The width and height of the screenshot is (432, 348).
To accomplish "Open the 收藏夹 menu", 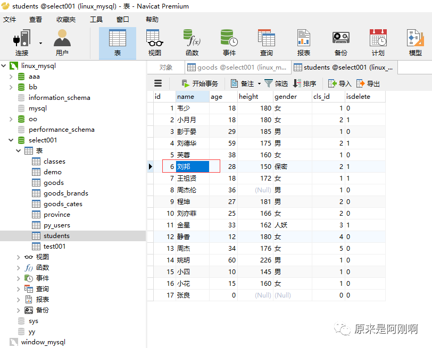I will [66, 20].
